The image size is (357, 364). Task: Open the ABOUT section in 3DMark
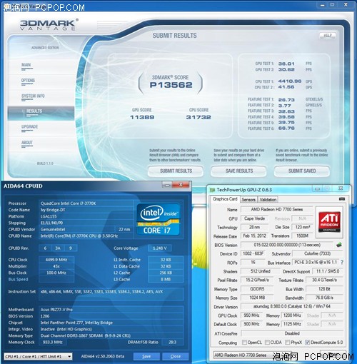[x=27, y=143]
